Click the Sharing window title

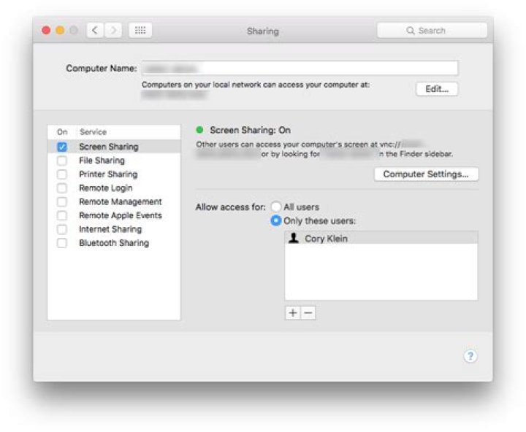[263, 31]
